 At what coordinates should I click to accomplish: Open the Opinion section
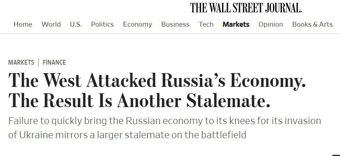(271, 24)
